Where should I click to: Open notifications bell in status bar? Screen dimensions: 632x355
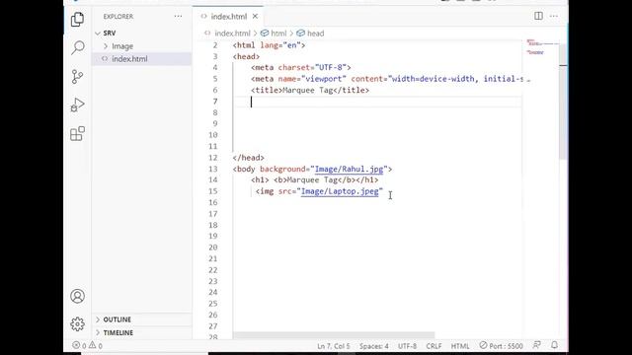click(555, 345)
